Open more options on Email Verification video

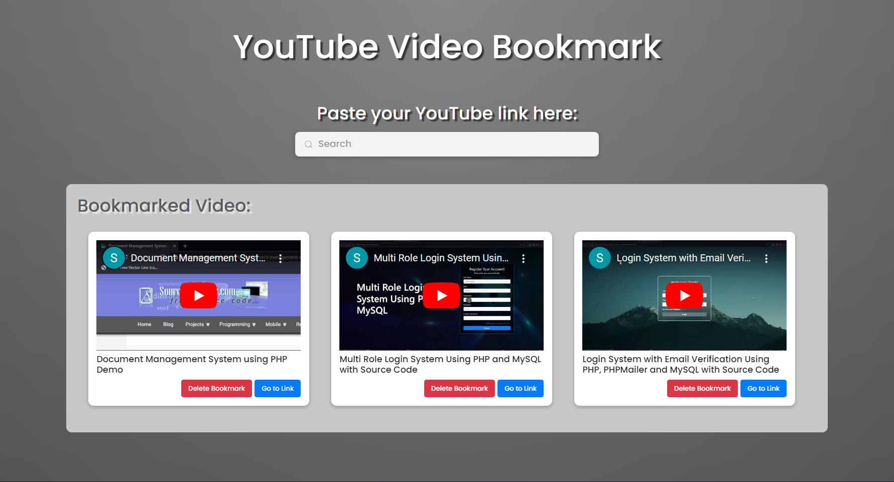pos(767,258)
